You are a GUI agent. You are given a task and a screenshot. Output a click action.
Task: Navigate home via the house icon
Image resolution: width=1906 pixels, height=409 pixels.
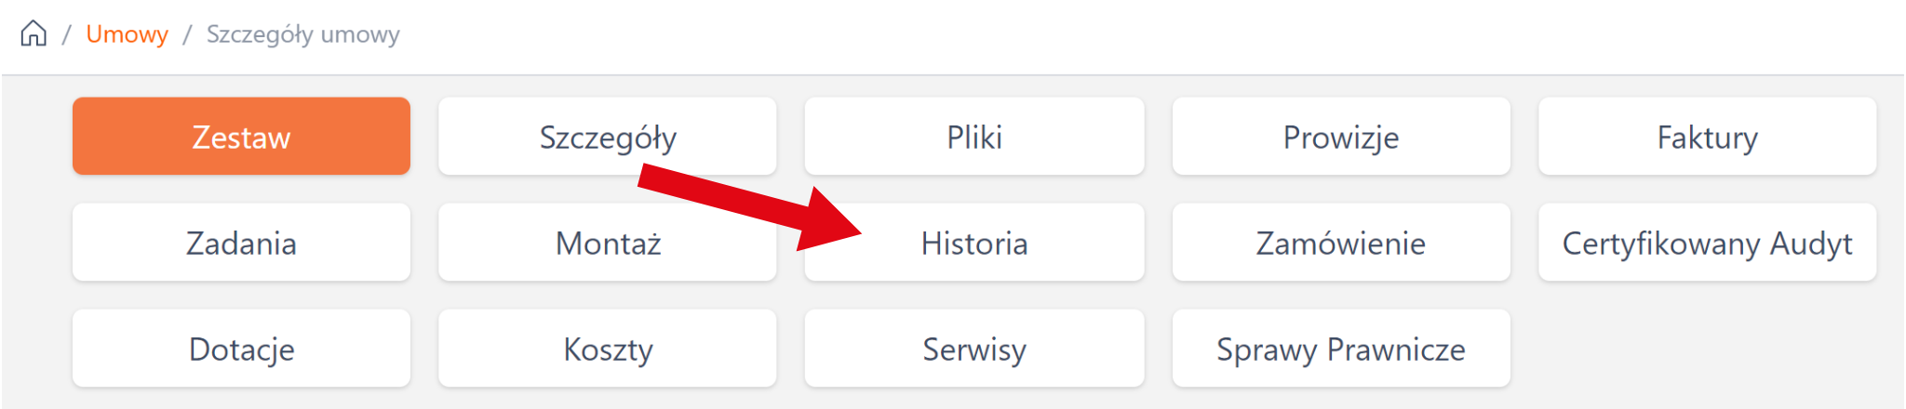click(34, 33)
